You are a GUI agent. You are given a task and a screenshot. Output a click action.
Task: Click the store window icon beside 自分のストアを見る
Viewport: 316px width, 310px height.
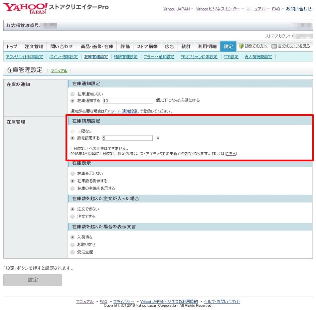pos(274,46)
